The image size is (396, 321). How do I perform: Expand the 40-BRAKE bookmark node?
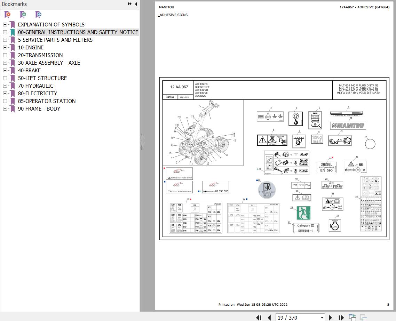5,70
